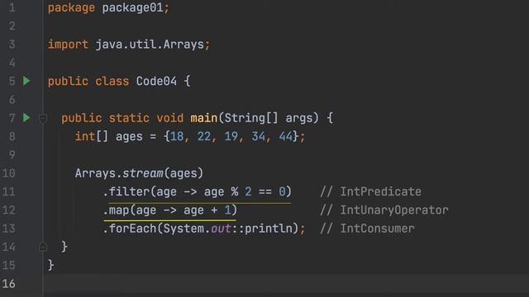The height and width of the screenshot is (297, 529).
Task: Click the italic 'stream' method call
Action: coord(143,173)
